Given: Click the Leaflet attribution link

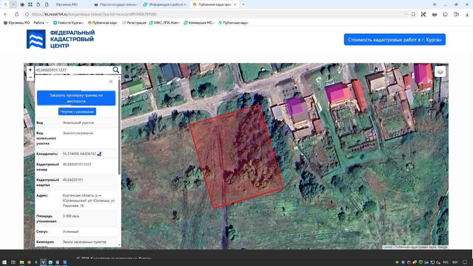Looking at the screenshot, I should tap(388, 247).
